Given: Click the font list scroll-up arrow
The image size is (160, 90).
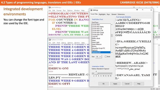Looking at the screenshot, I should [112, 25].
